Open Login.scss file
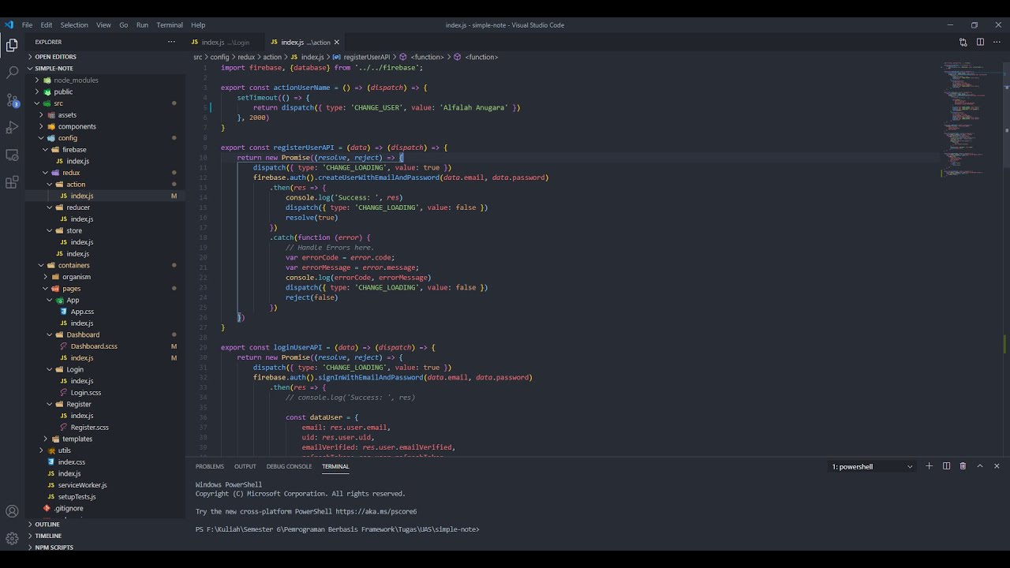 pos(85,392)
